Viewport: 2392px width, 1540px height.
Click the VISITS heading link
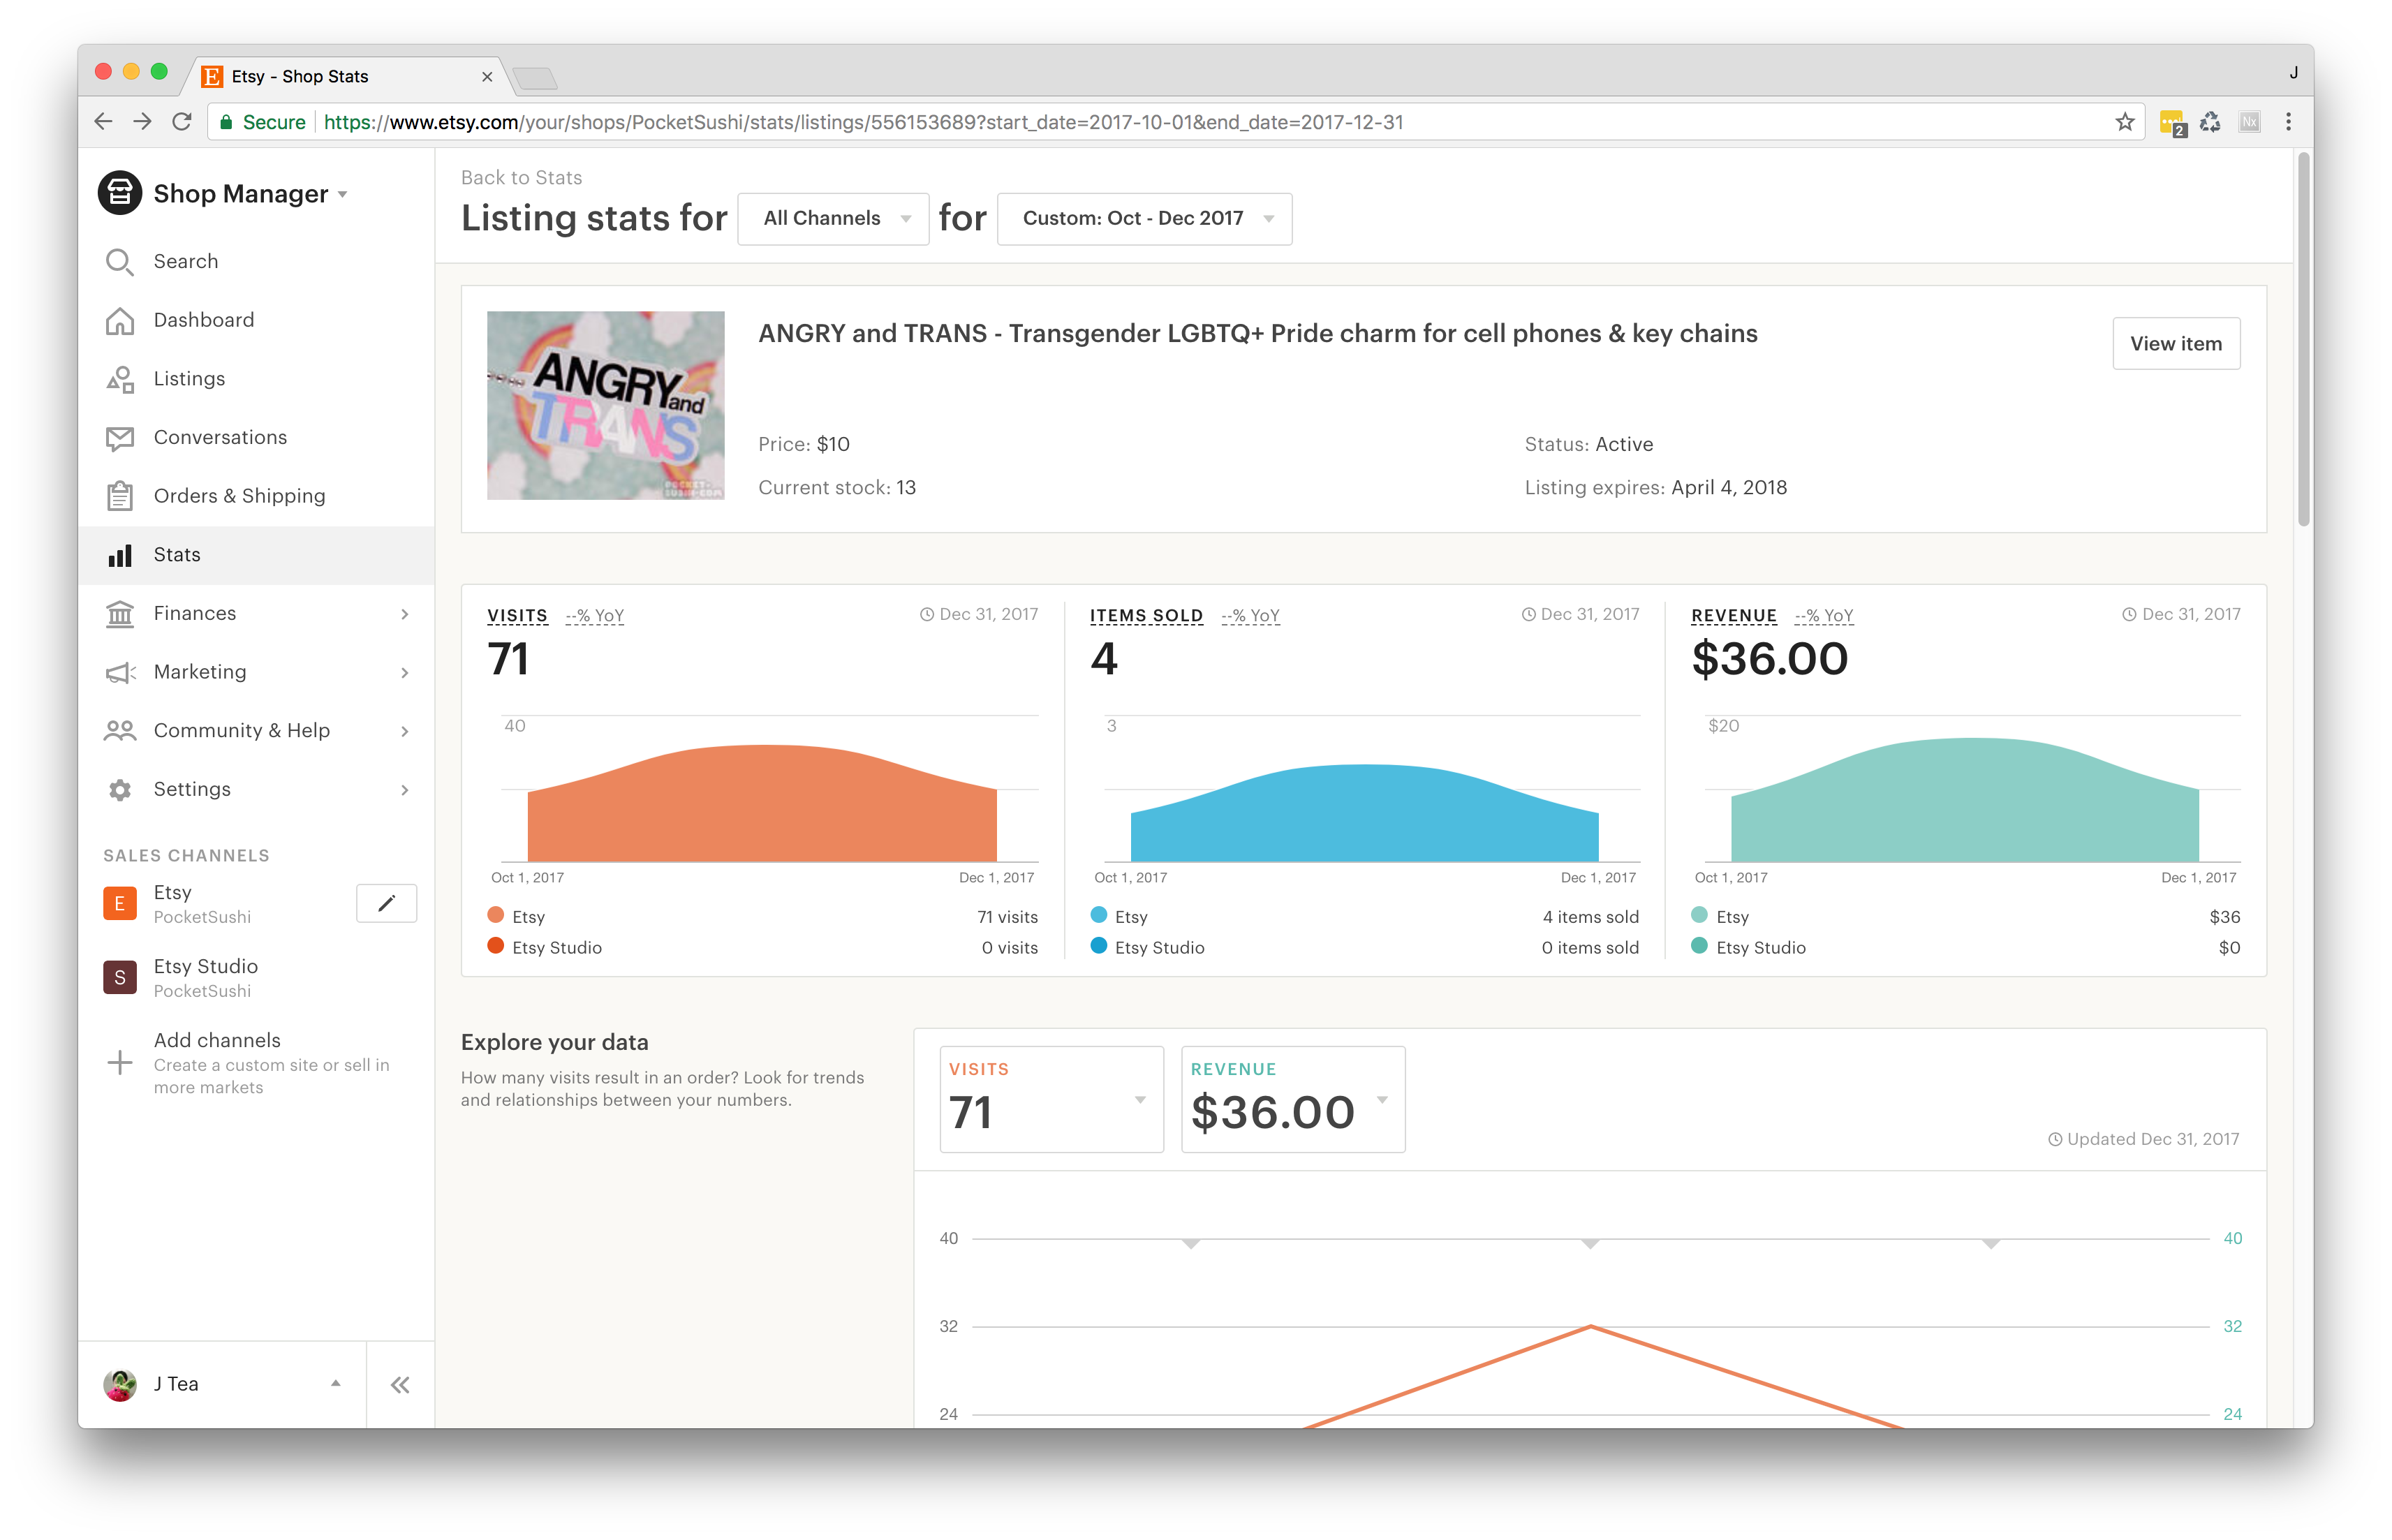pos(517,616)
